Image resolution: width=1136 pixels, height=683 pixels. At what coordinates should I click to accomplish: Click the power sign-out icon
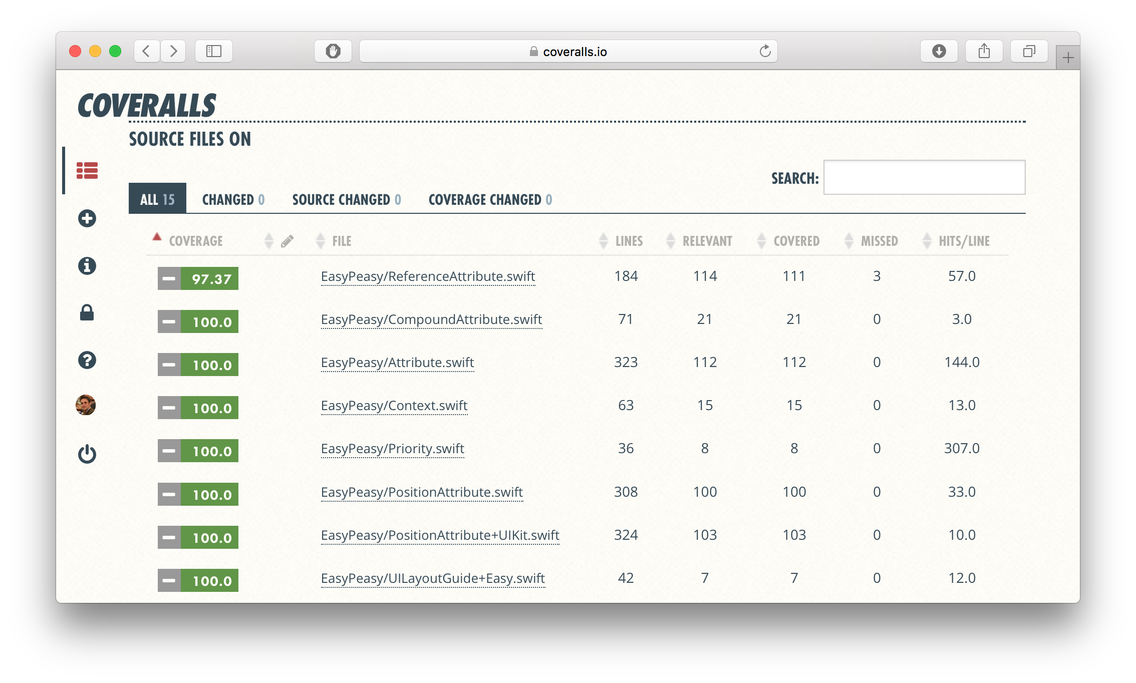(x=87, y=454)
